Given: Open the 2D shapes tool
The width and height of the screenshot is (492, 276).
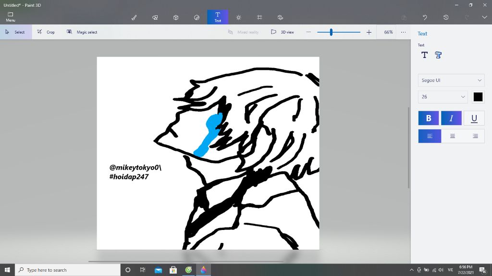Looking at the screenshot, I should tap(155, 17).
